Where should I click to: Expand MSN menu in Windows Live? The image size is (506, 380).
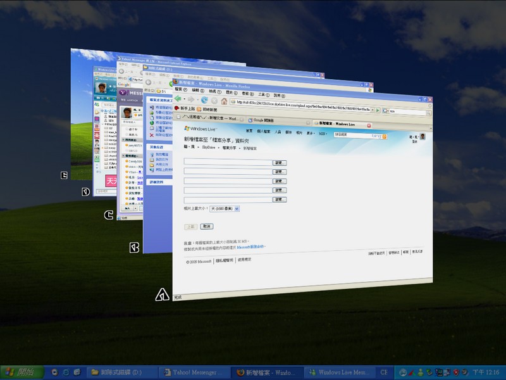tap(323, 134)
